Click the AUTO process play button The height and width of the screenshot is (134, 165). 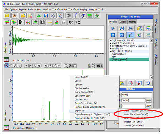(x=131, y=28)
